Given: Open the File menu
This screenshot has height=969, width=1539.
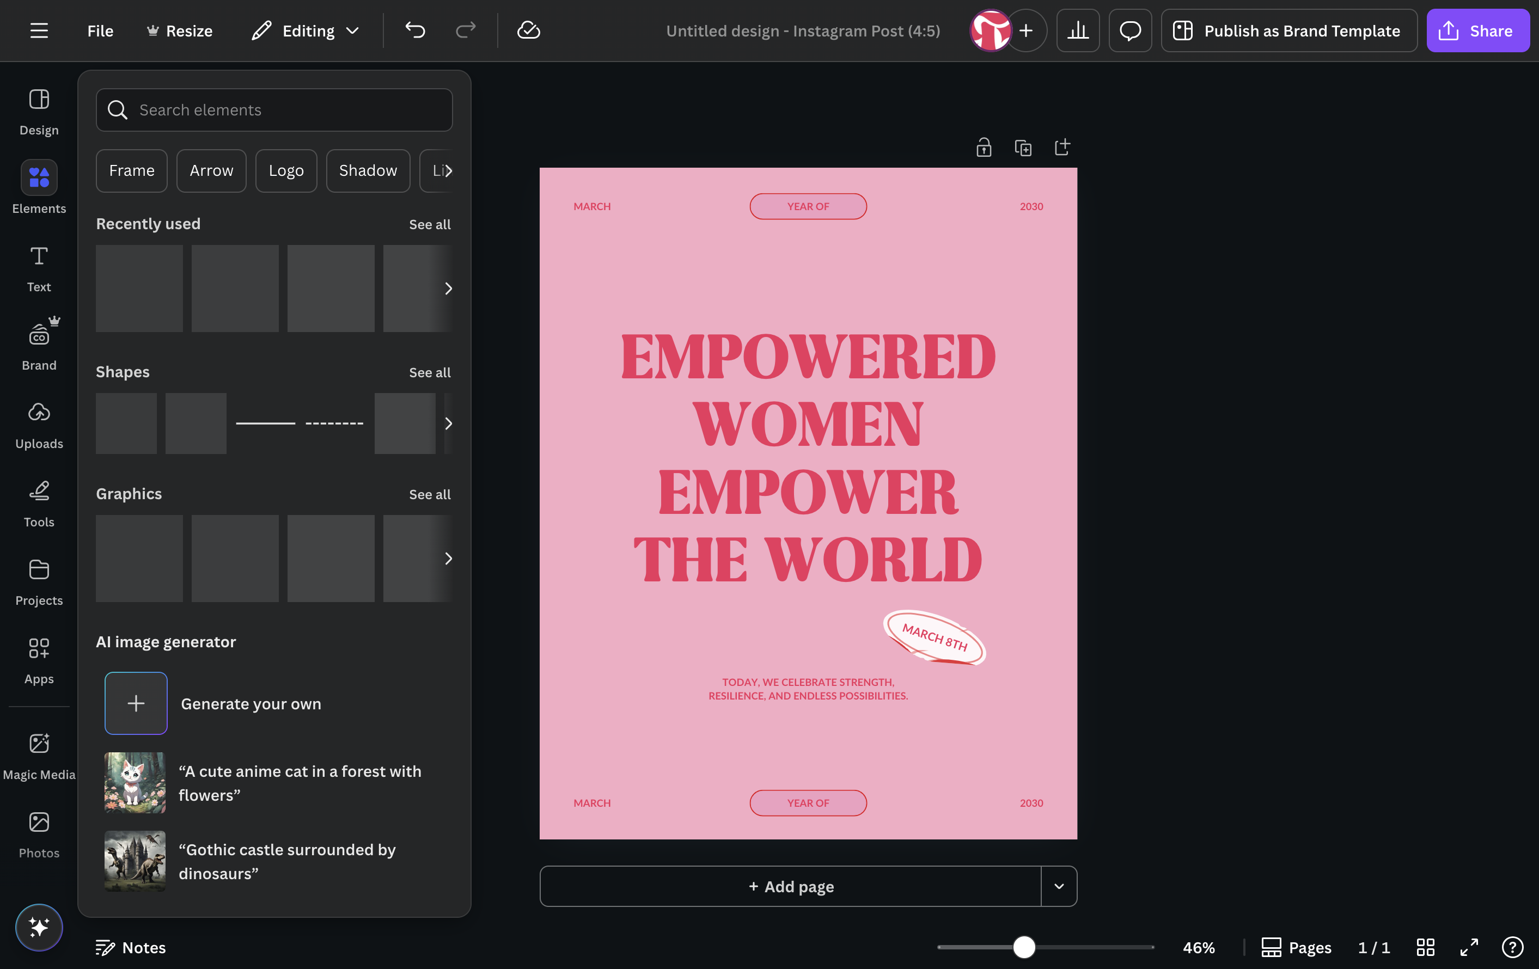Looking at the screenshot, I should tap(100, 30).
